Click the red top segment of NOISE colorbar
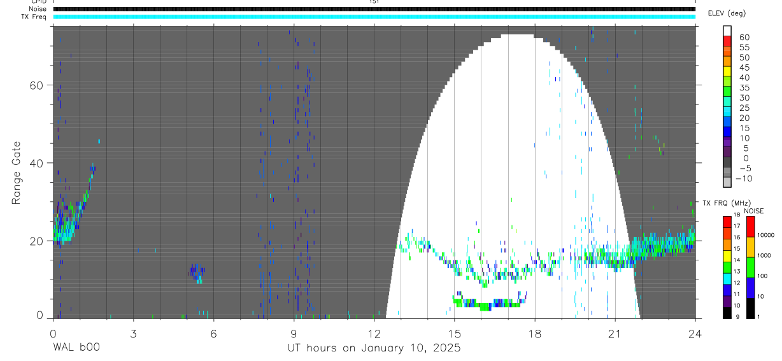Viewport: 782px width, 361px height. point(750,226)
